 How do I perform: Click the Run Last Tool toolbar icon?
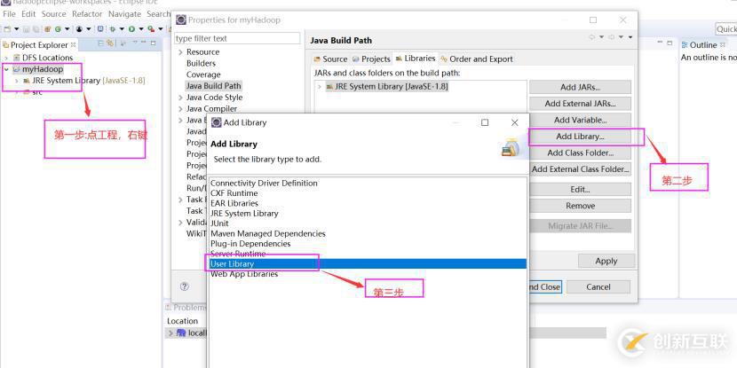[x=151, y=29]
